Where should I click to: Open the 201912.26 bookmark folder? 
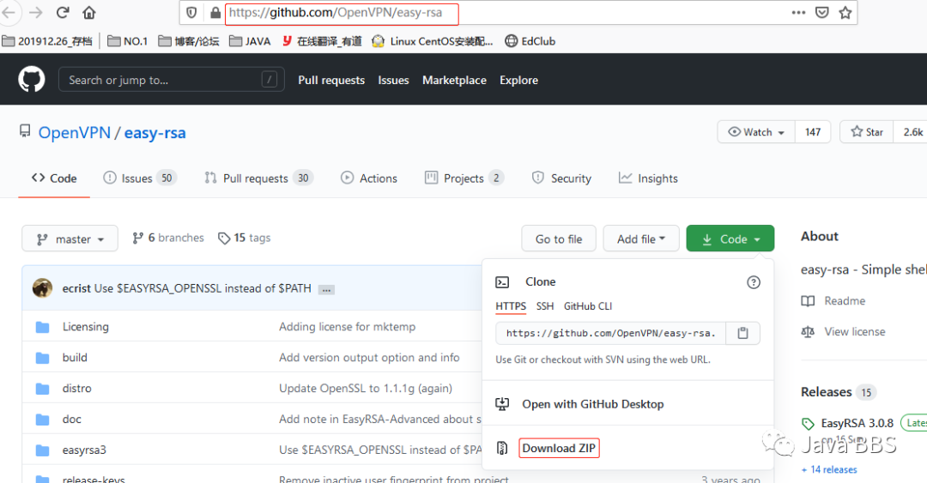[47, 41]
